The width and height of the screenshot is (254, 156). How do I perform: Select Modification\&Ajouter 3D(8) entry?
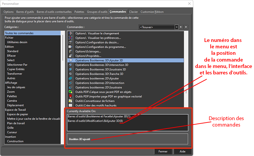95,121
